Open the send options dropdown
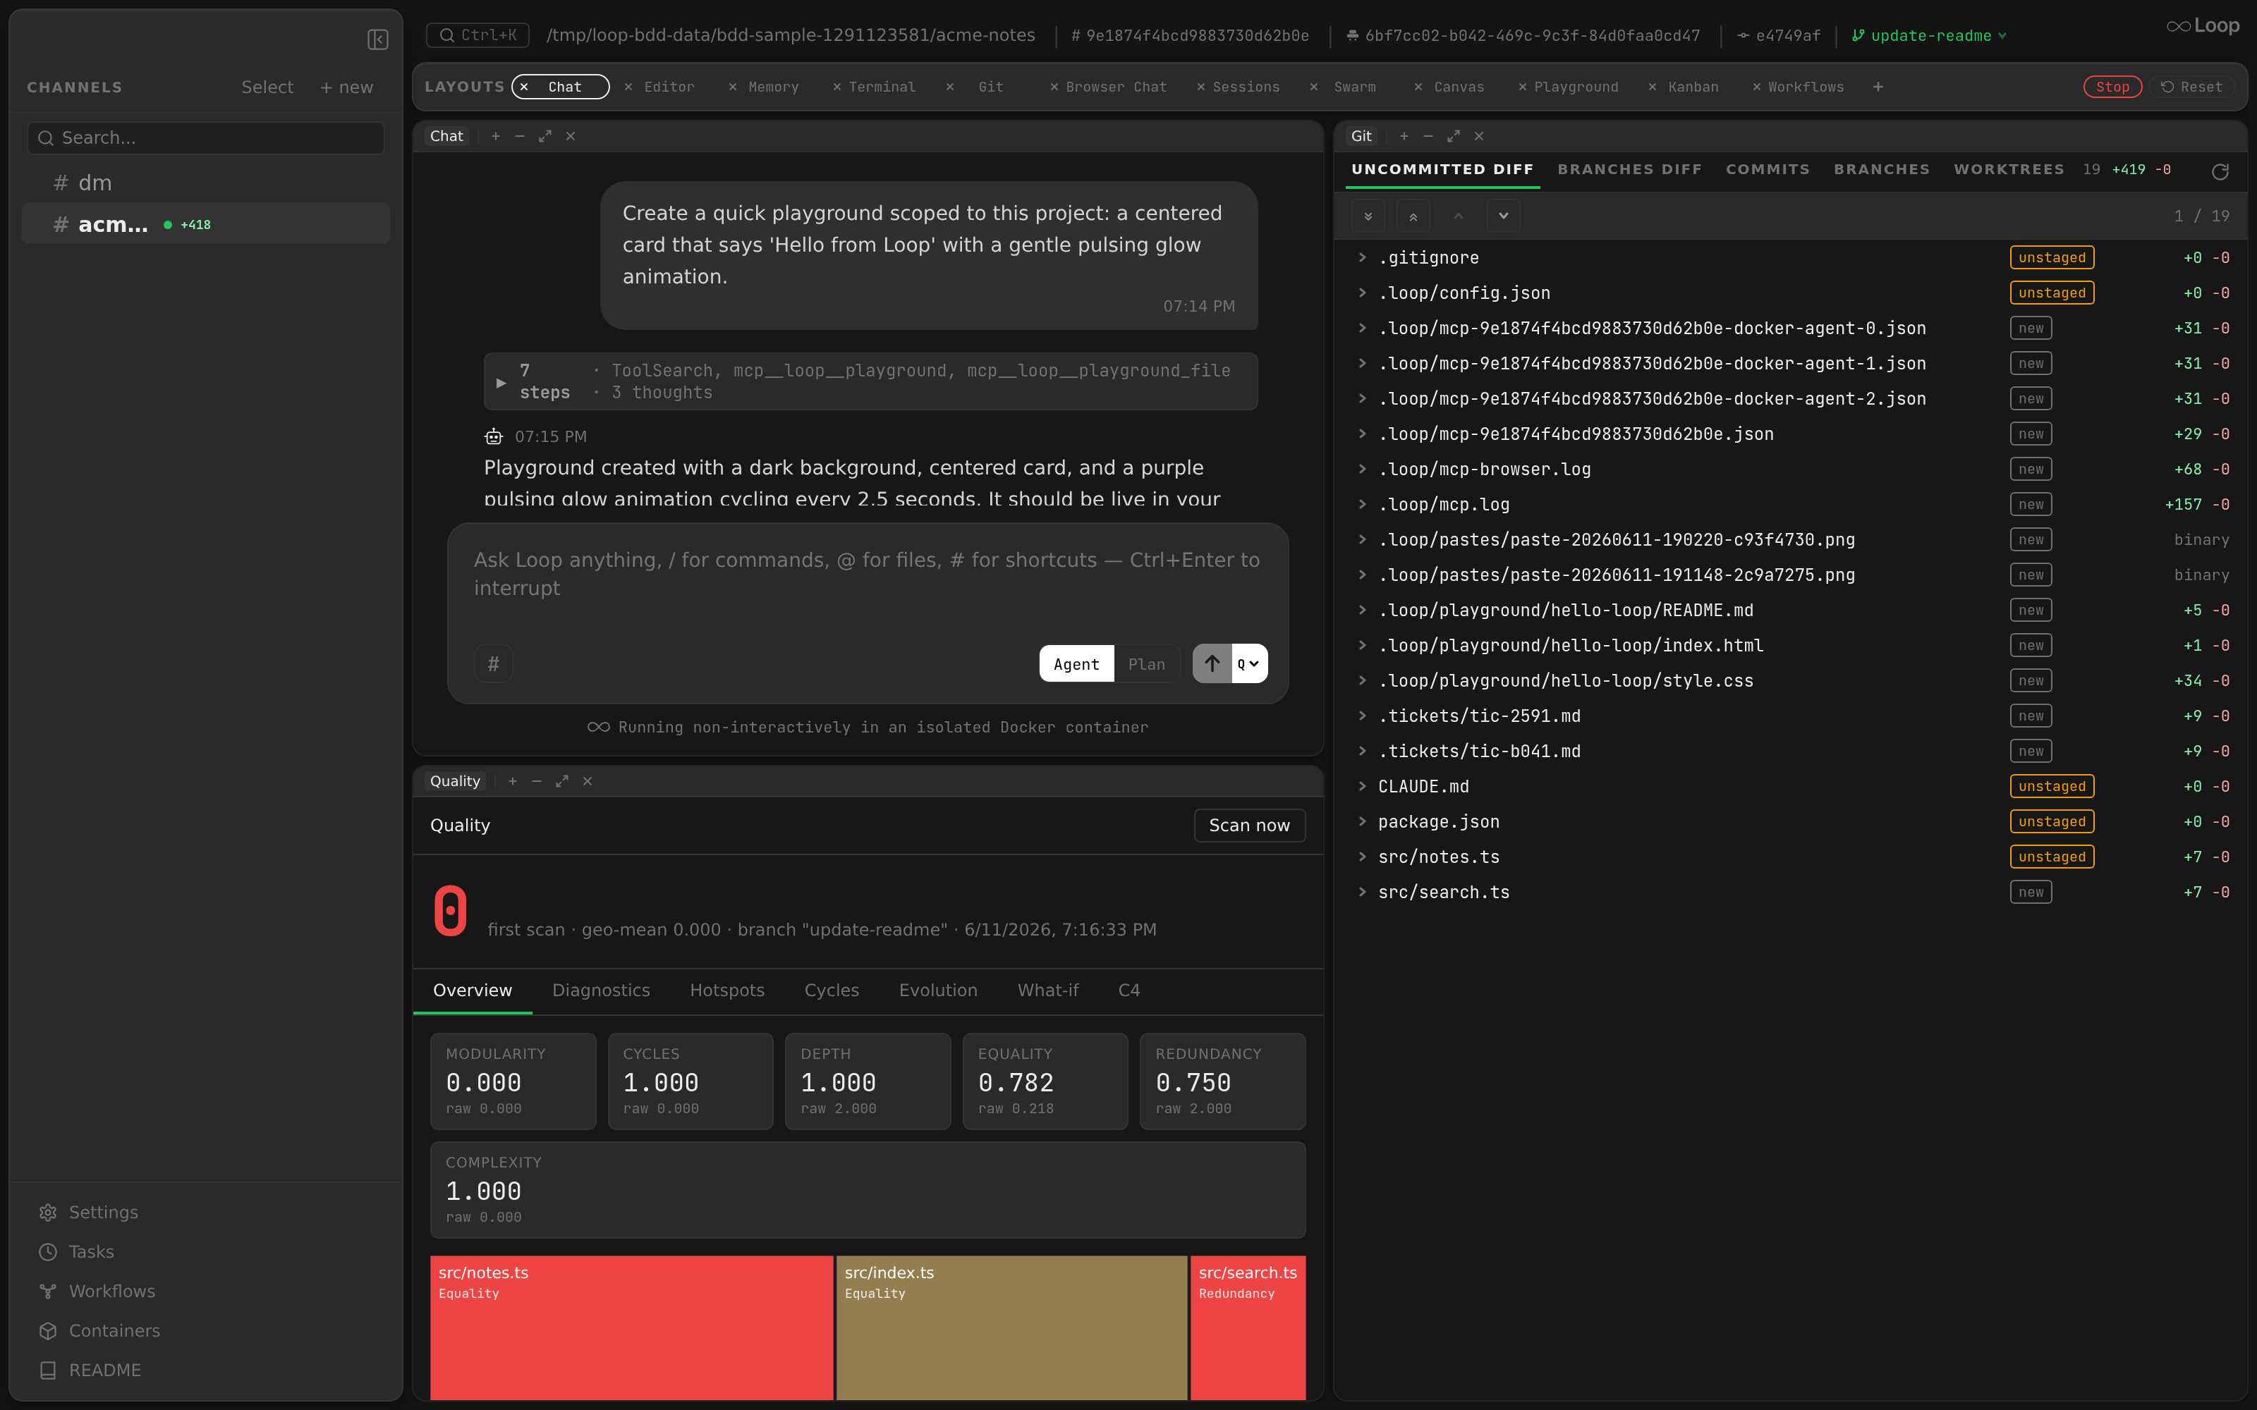The height and width of the screenshot is (1410, 2257). [x=1249, y=664]
